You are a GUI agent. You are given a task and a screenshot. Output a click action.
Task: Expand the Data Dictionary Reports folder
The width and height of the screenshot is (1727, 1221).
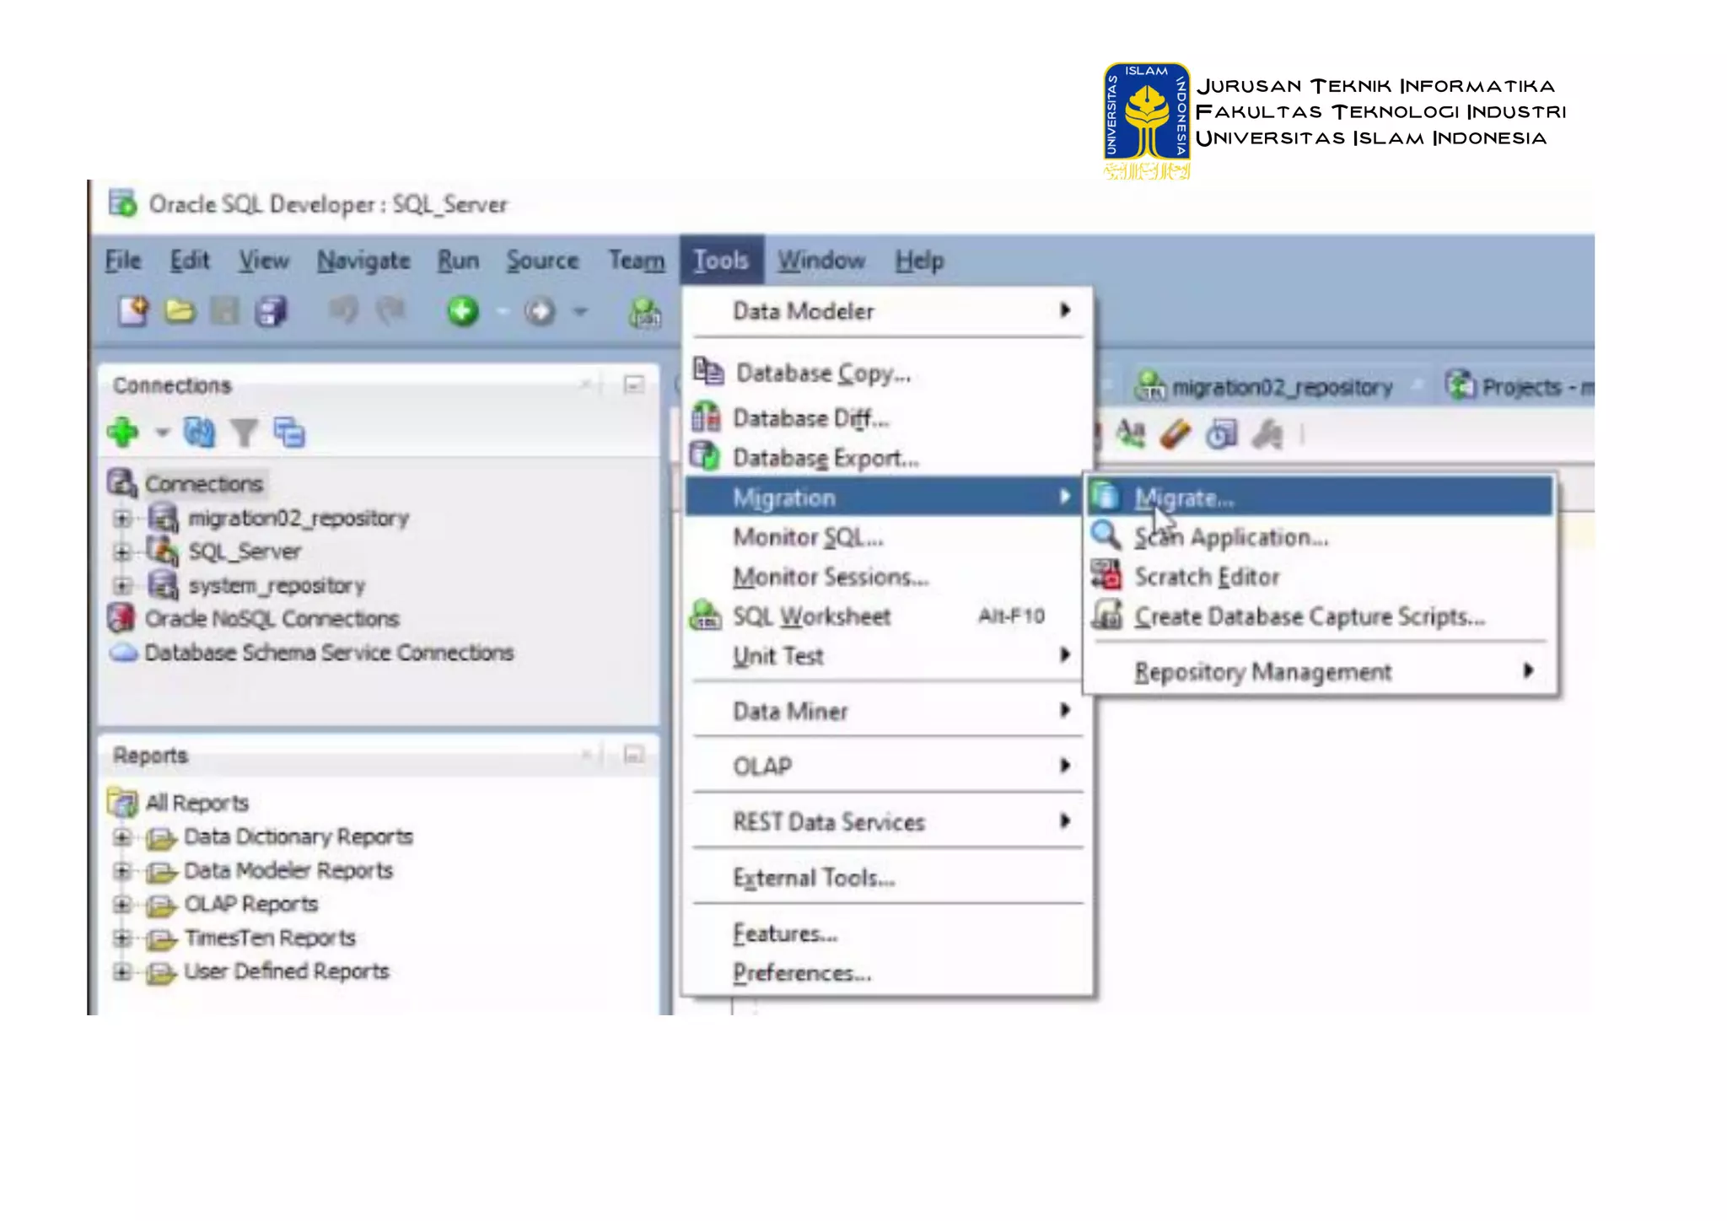click(122, 836)
